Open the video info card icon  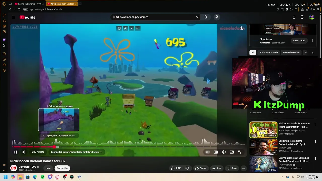pos(242,28)
